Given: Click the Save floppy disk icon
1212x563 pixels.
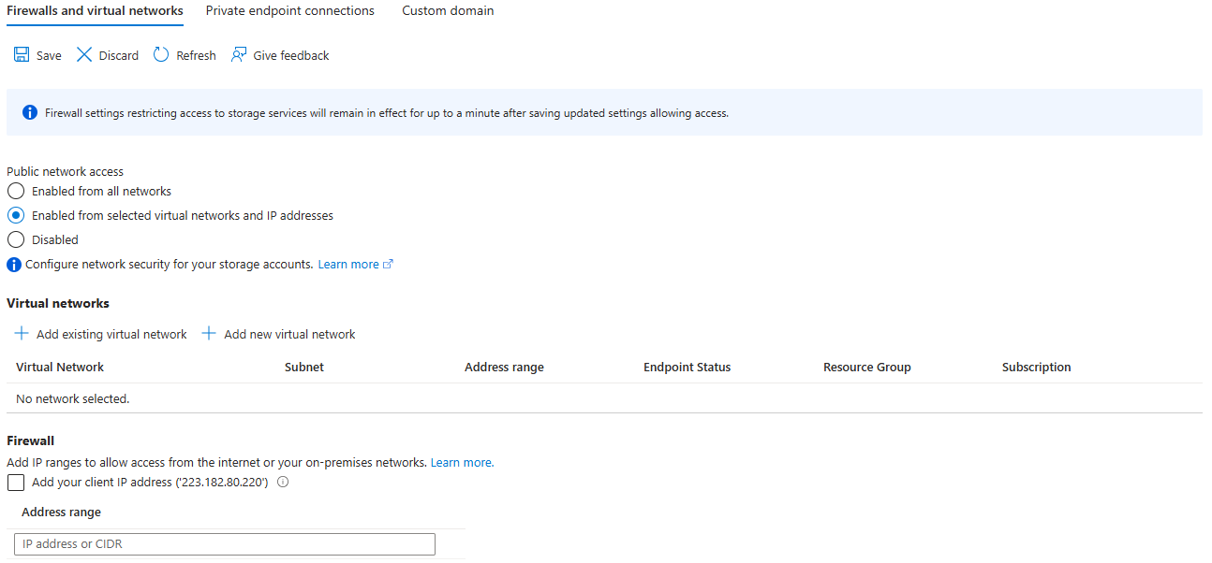Looking at the screenshot, I should pyautogui.click(x=22, y=55).
